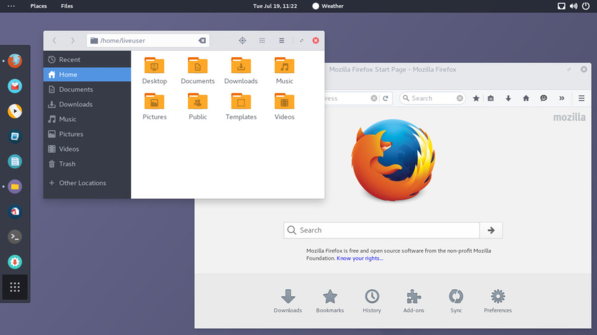Open the Public folder
Viewport: 597px width, 335px height.
(198, 107)
